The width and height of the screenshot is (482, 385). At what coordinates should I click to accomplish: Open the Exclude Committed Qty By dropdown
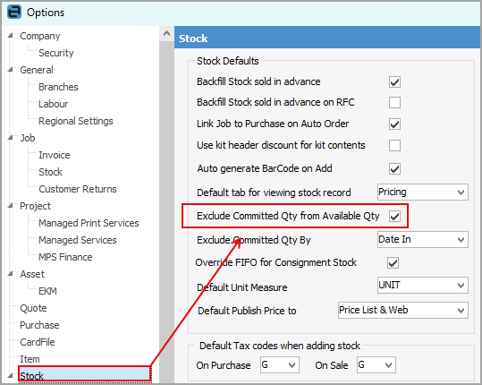[423, 239]
